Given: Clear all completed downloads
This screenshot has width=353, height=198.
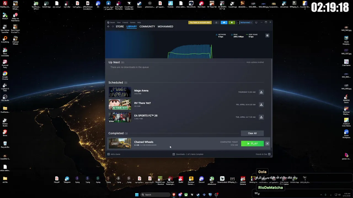Looking at the screenshot, I should [x=252, y=133].
